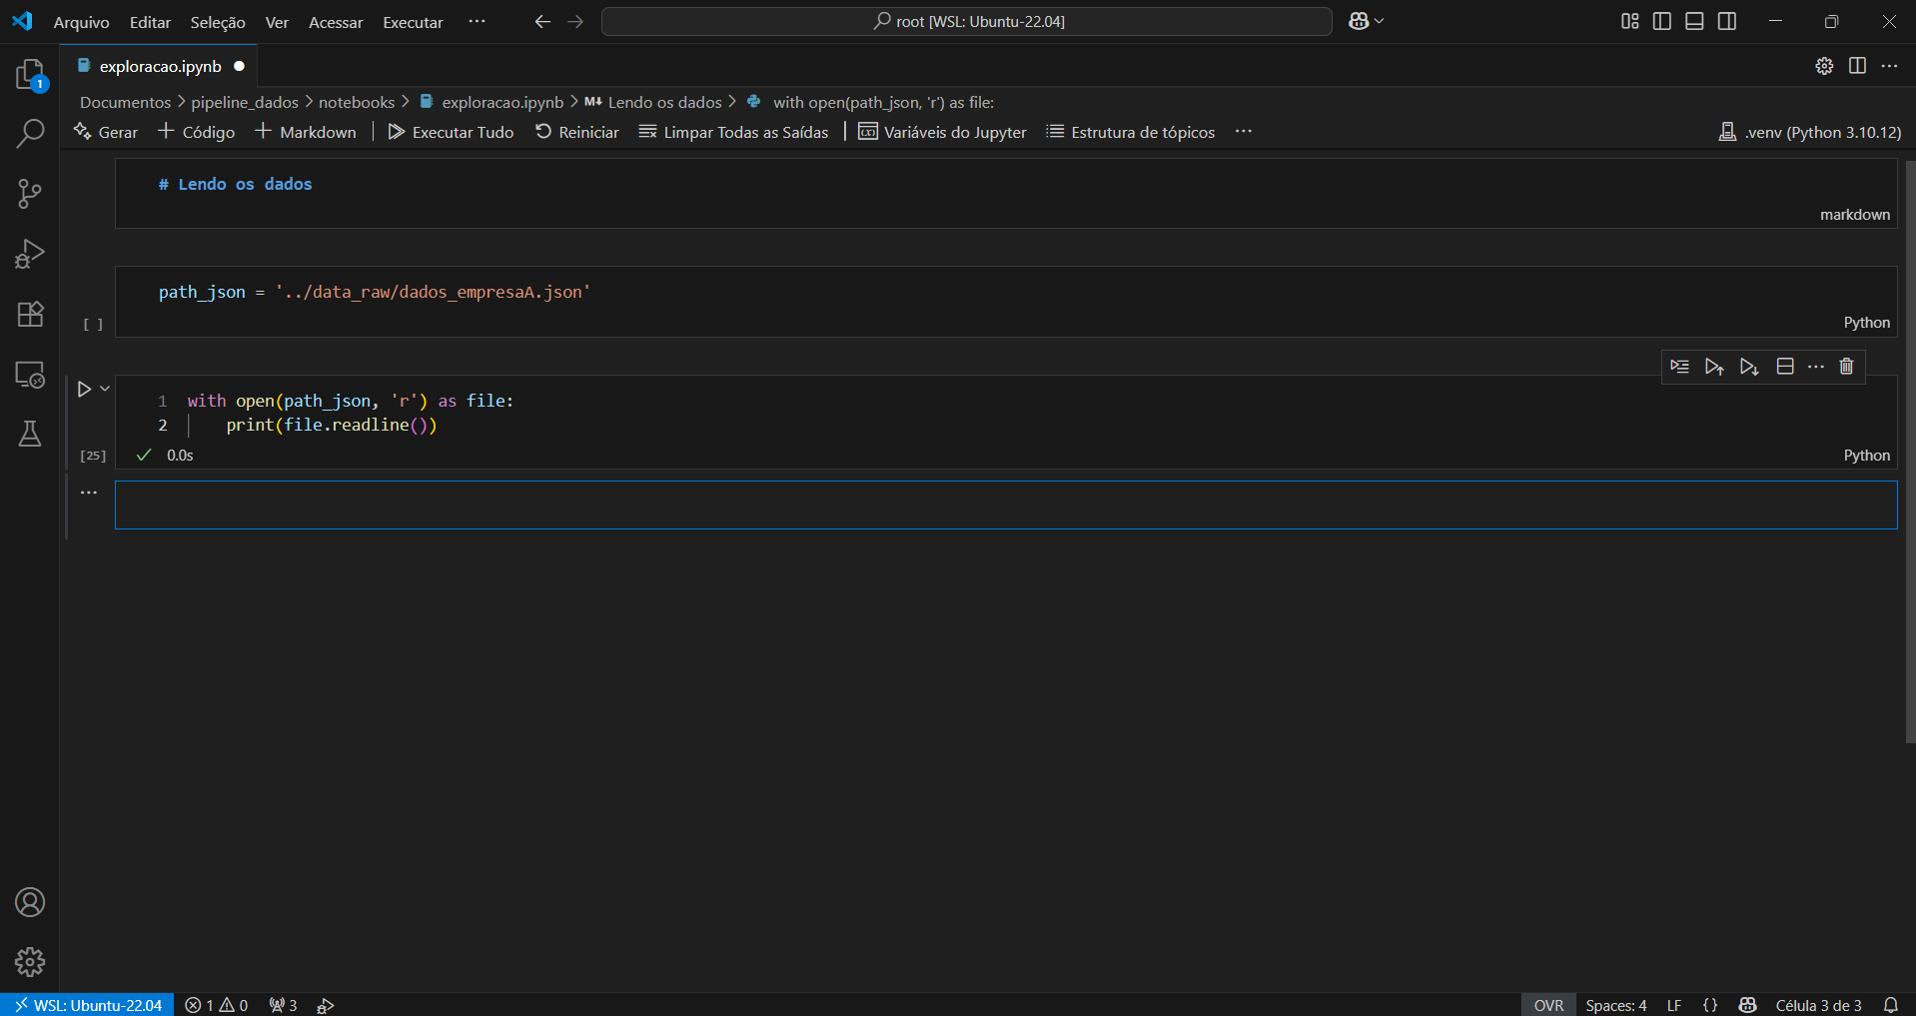Open notebook toolbar overflow ellipsis

pos(1243,132)
